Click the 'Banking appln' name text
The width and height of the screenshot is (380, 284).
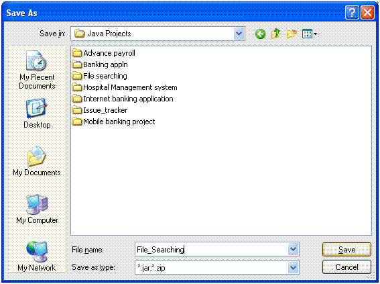(x=105, y=64)
